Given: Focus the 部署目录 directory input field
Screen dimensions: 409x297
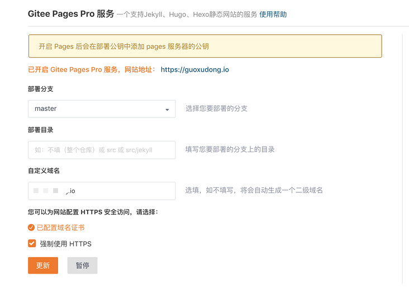Looking at the screenshot, I should pyautogui.click(x=102, y=150).
